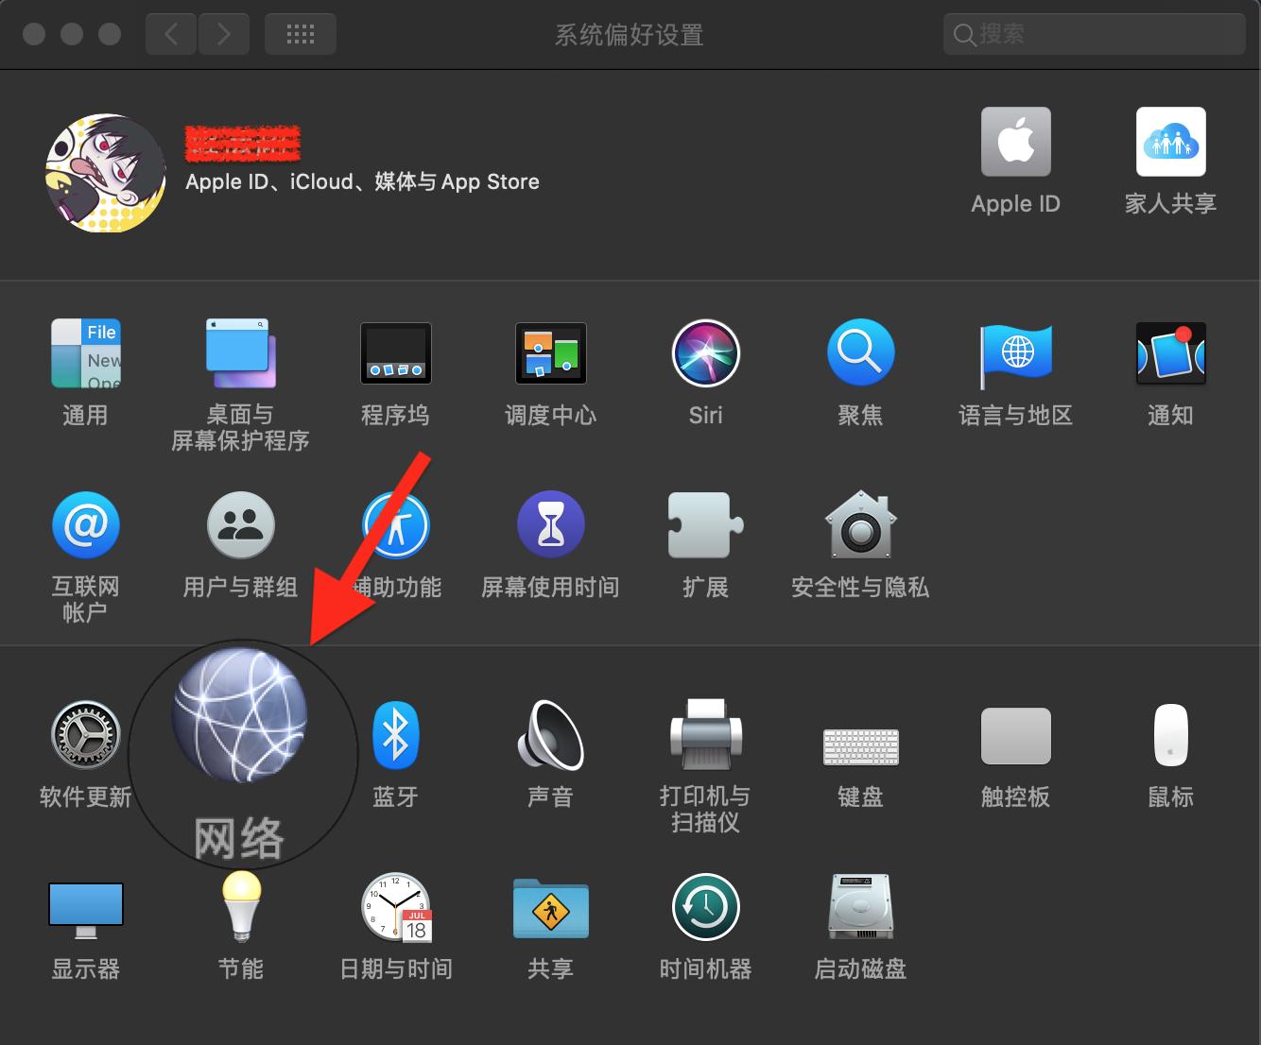Click inside the 搜索 search field
Screen dimensions: 1261x1045
coord(1092,34)
